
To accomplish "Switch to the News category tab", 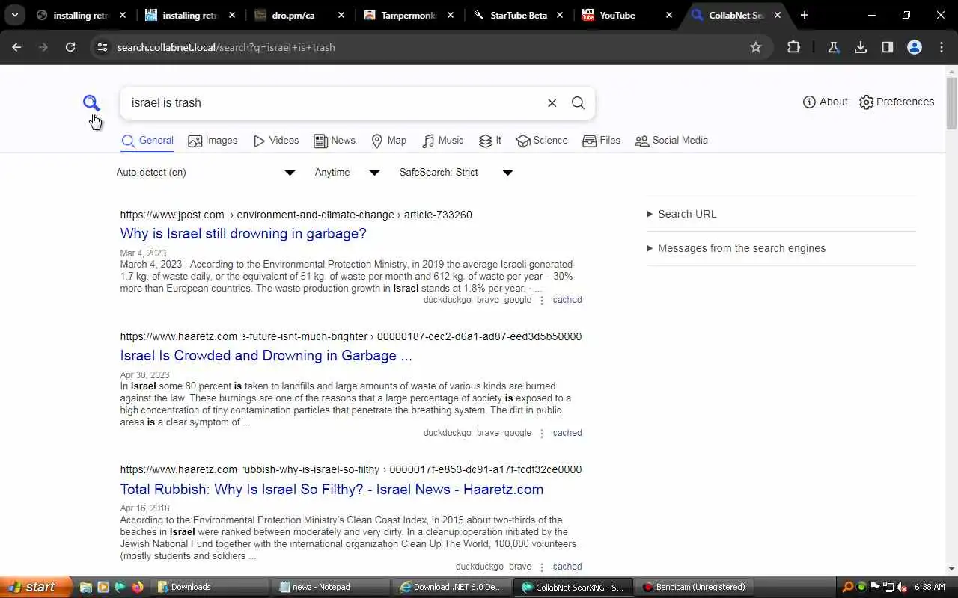I will (335, 141).
